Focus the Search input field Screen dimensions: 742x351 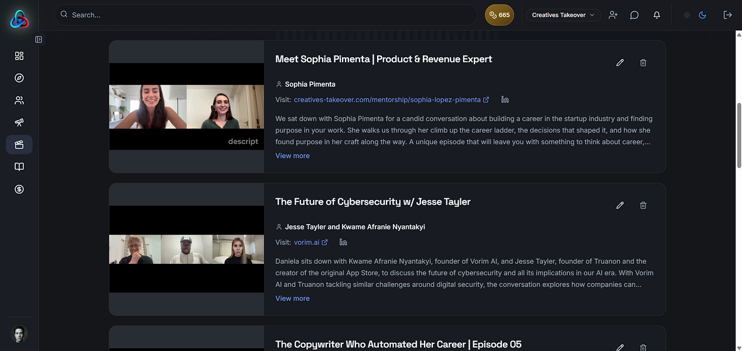pos(266,15)
